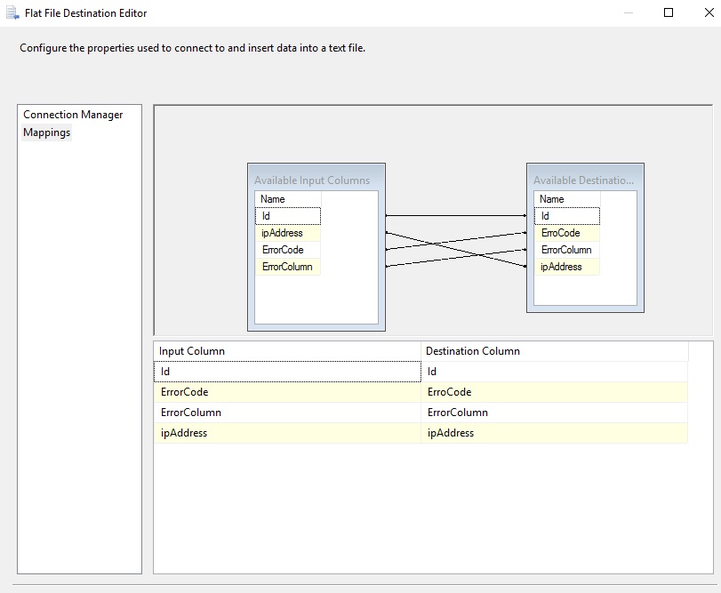Open ErrorColumn destination column cell in grid

click(x=555, y=413)
